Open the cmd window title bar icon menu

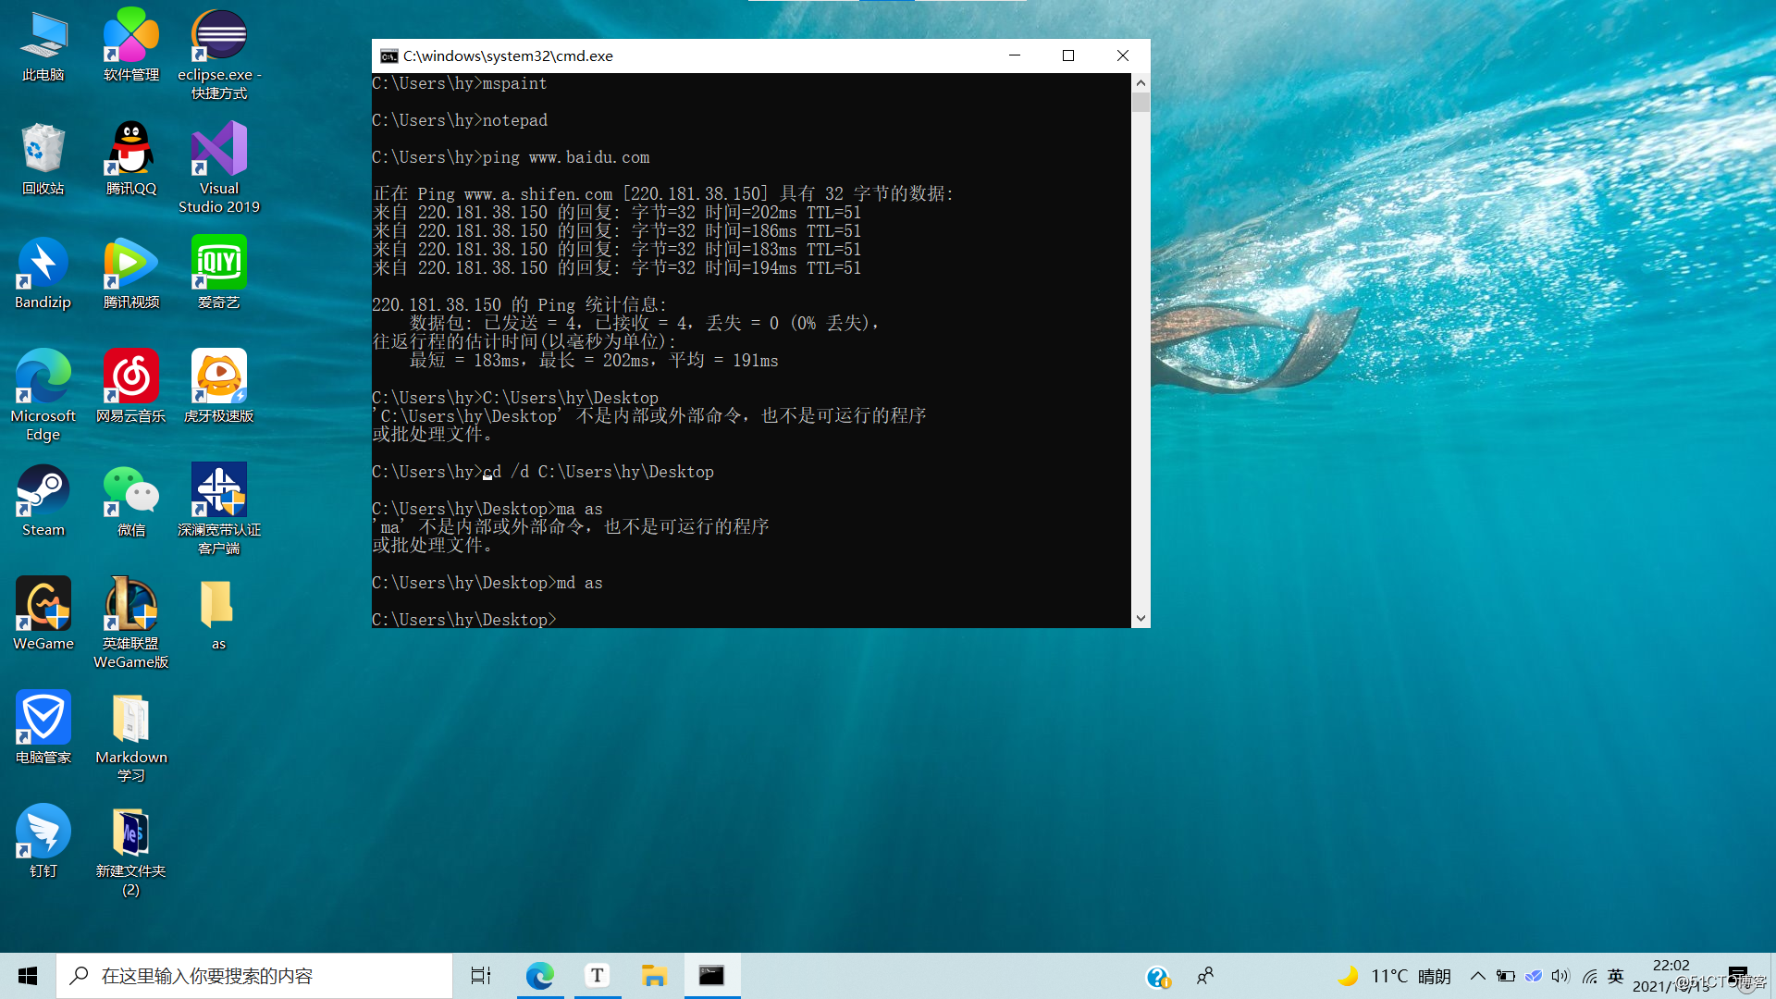coord(389,56)
